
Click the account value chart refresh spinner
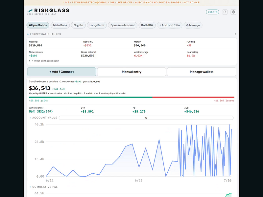point(146,118)
